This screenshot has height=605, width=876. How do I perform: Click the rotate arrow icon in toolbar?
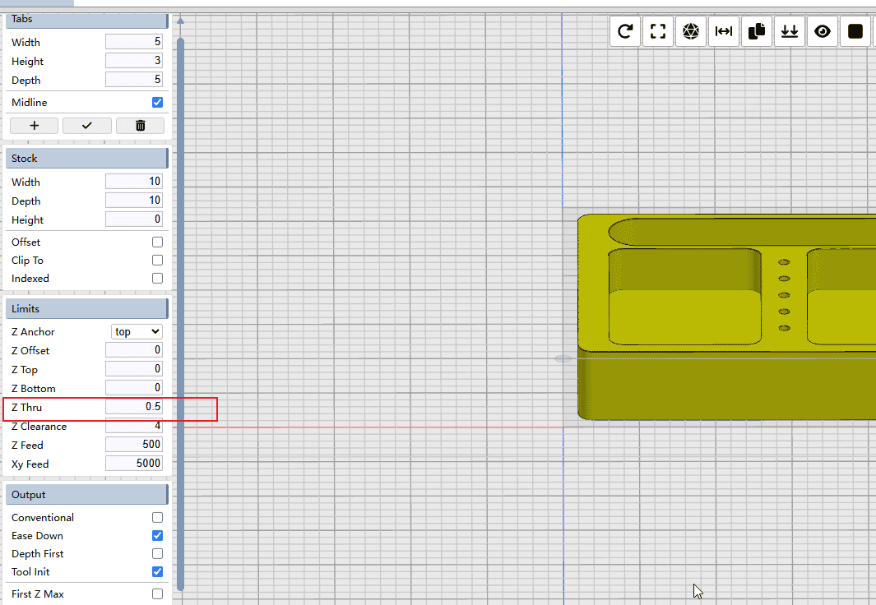click(x=625, y=32)
